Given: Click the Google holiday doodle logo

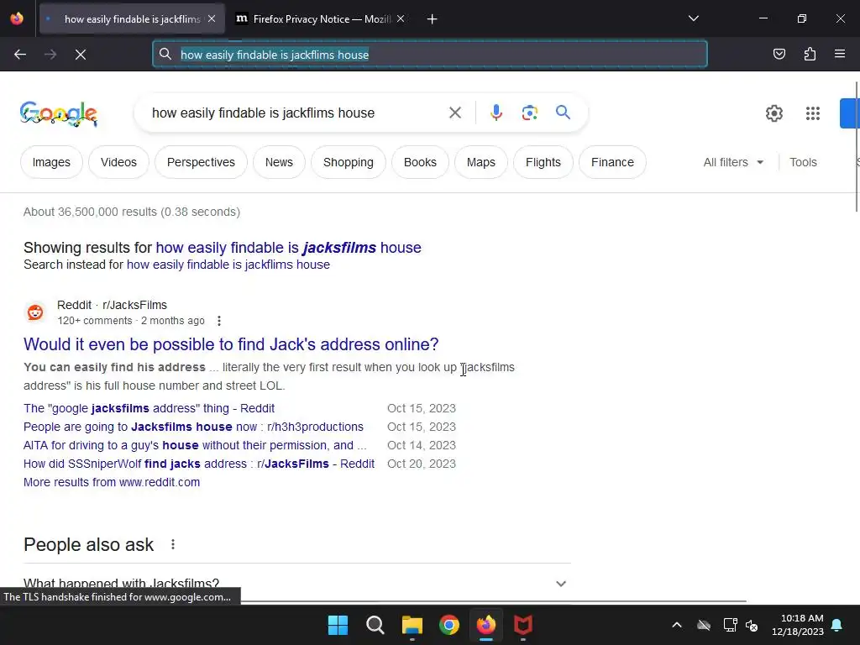Looking at the screenshot, I should [x=59, y=114].
